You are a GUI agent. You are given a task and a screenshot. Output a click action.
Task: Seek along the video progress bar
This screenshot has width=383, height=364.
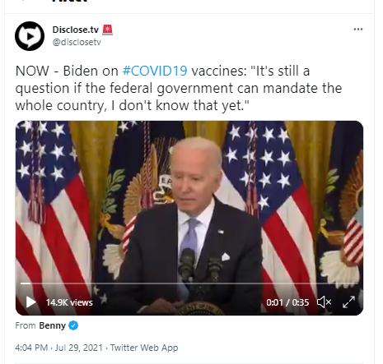pos(189,283)
